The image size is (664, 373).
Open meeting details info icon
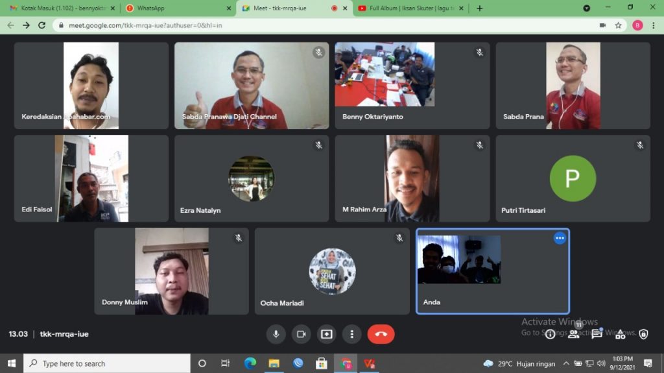(x=550, y=334)
